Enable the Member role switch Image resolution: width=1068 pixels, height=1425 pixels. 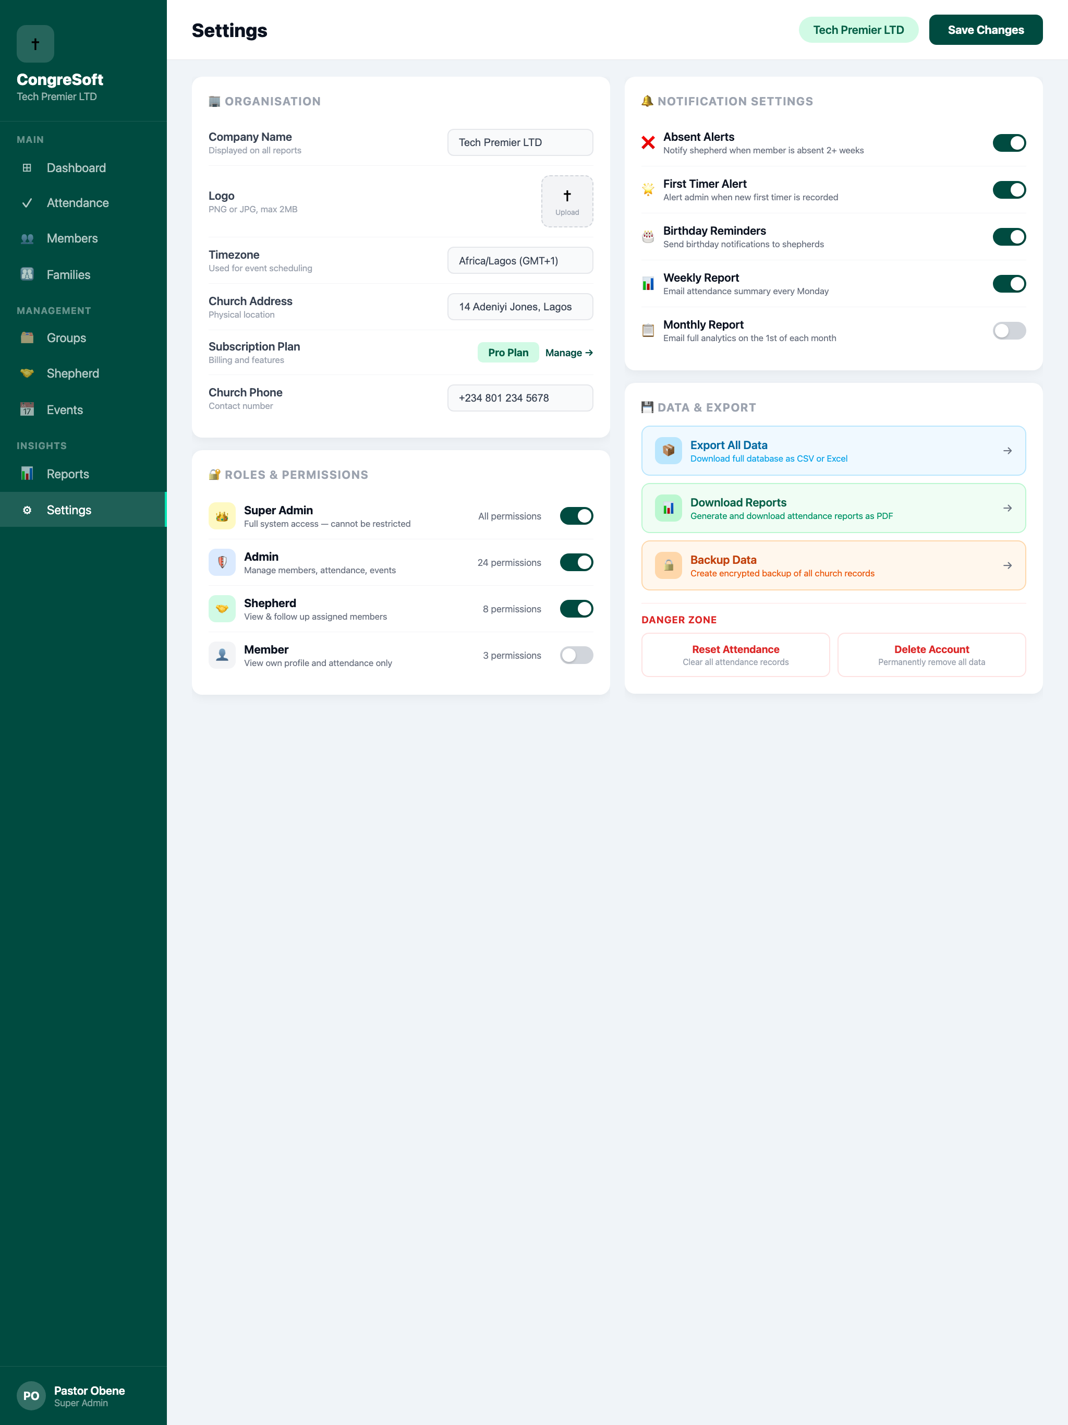coord(576,655)
